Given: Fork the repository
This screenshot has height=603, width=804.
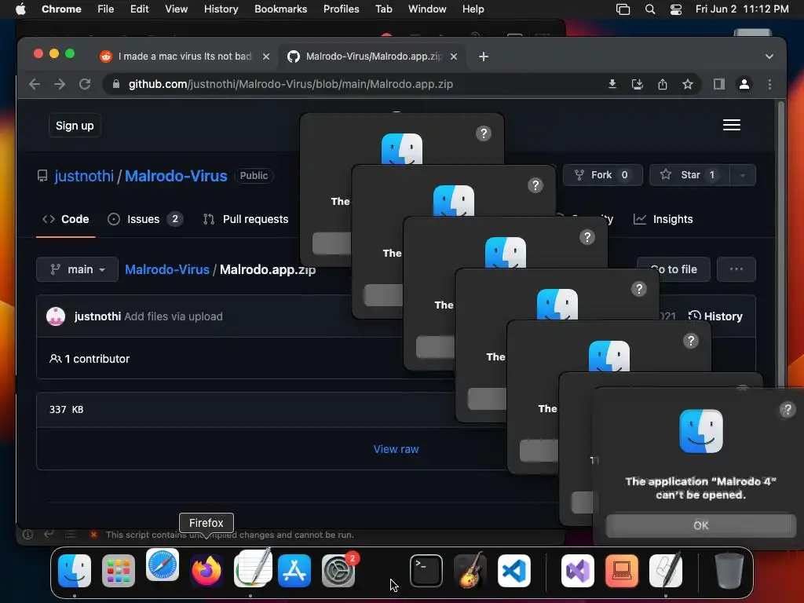Looking at the screenshot, I should point(602,175).
